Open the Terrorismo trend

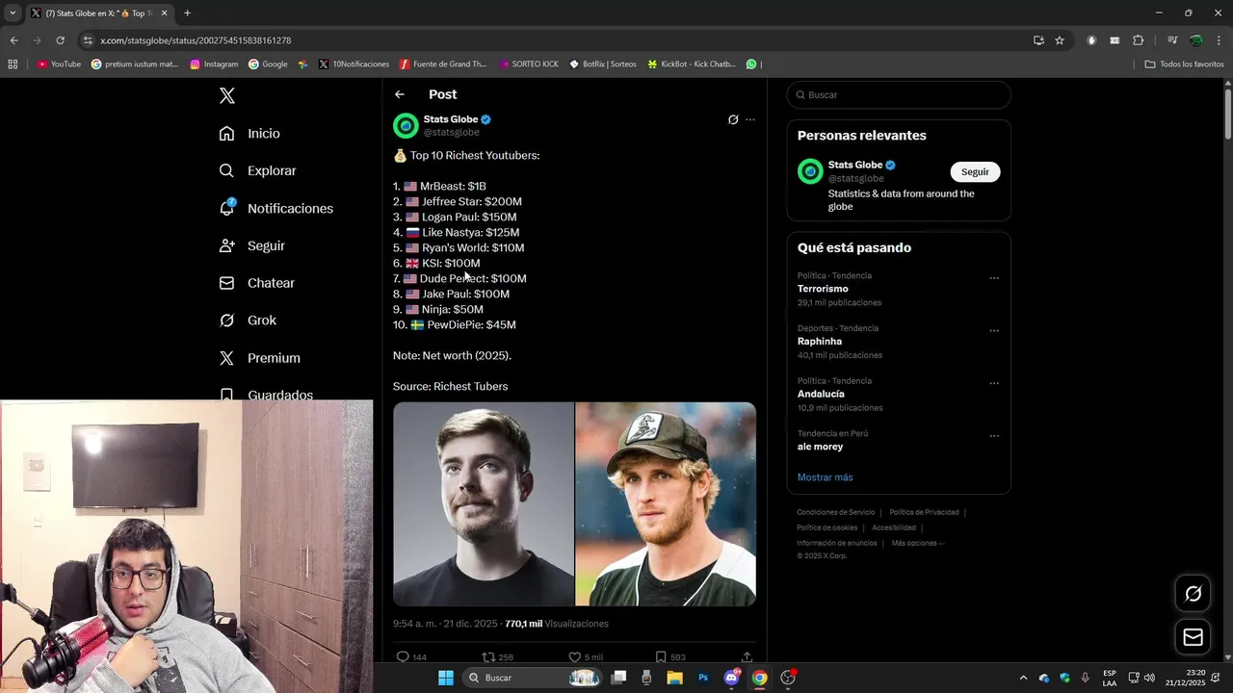click(823, 289)
